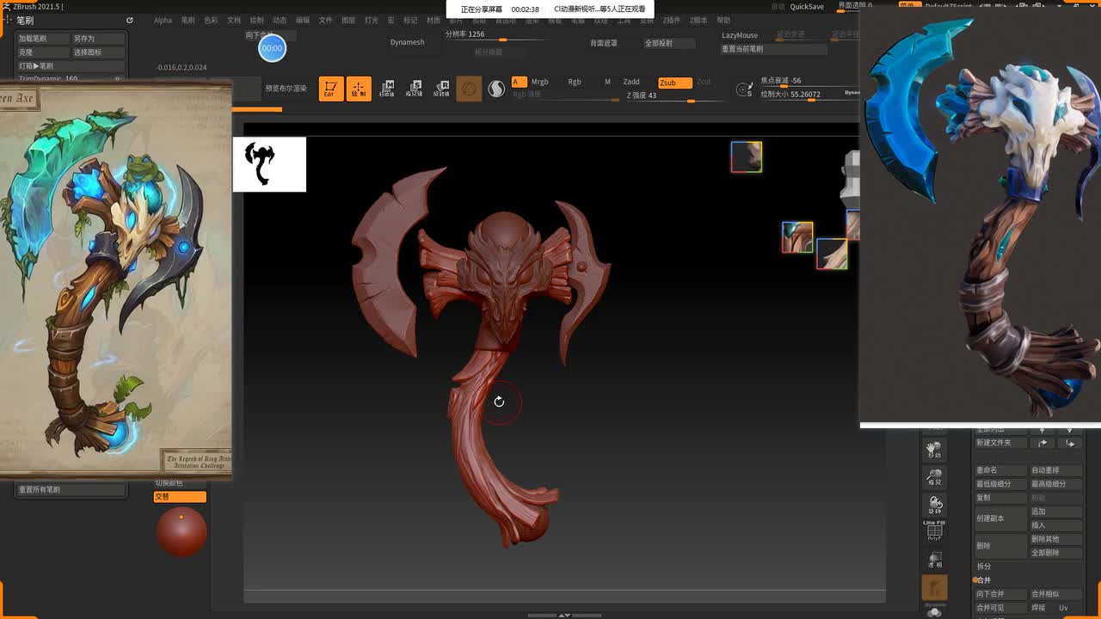Click the overlapping circles icon below Dynamic
1101x619 pixels.
tap(934, 612)
